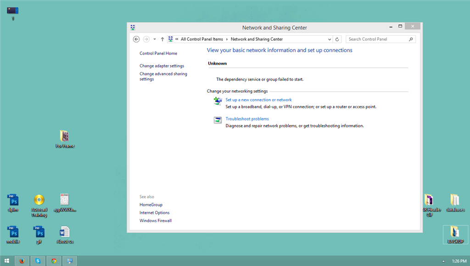
Task: Open the Windows Start button
Action: tap(6, 261)
